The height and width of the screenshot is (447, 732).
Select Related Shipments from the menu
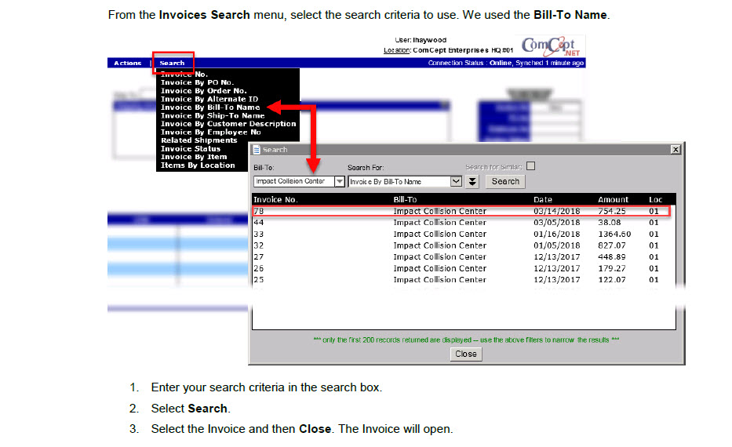coord(198,140)
